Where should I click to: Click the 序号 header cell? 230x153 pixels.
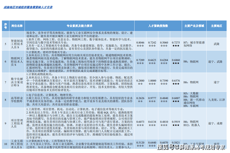point(5,26)
